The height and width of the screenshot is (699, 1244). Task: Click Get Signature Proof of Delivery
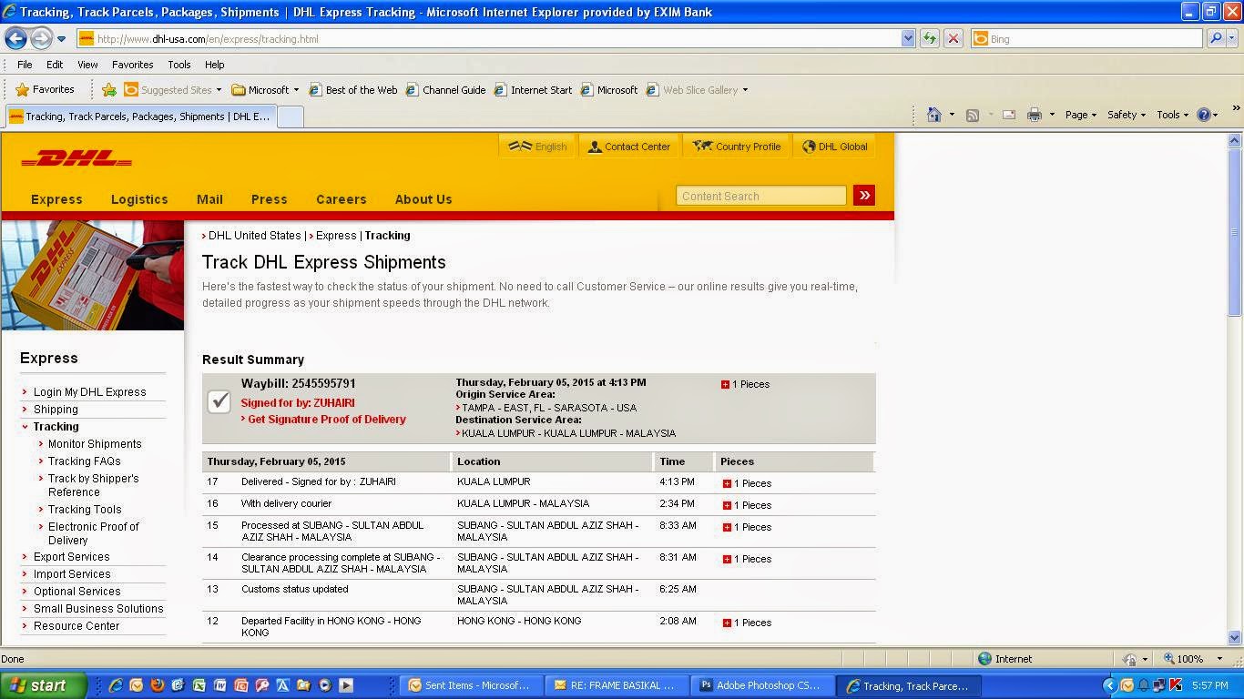(326, 420)
